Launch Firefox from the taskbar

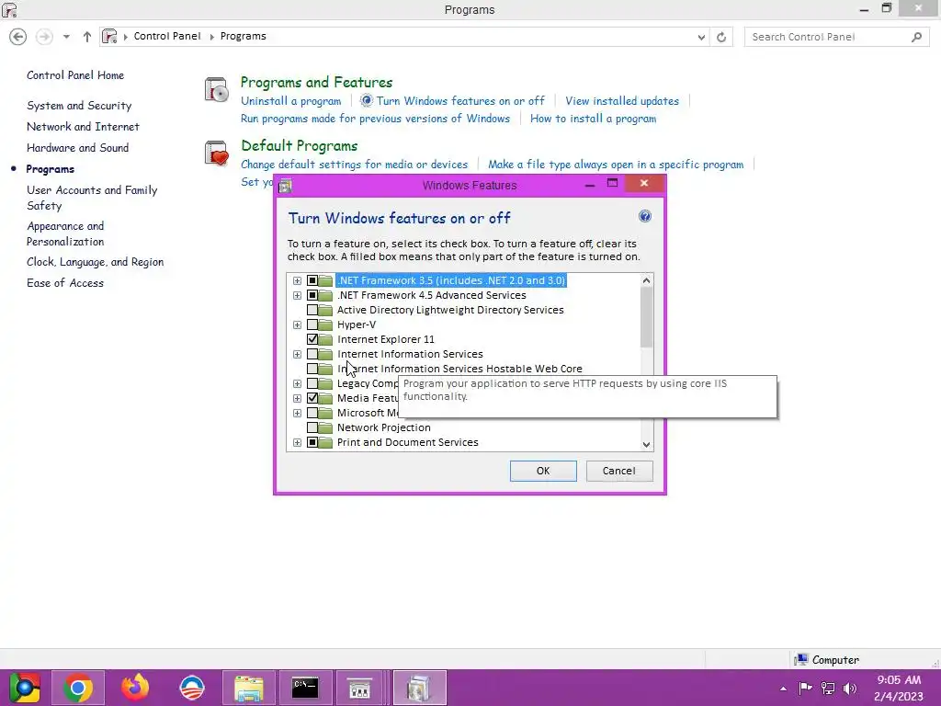(x=135, y=688)
